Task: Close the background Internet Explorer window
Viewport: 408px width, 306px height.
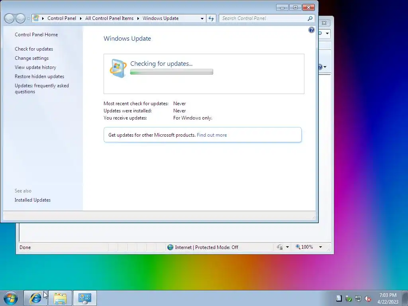Action: [324, 23]
